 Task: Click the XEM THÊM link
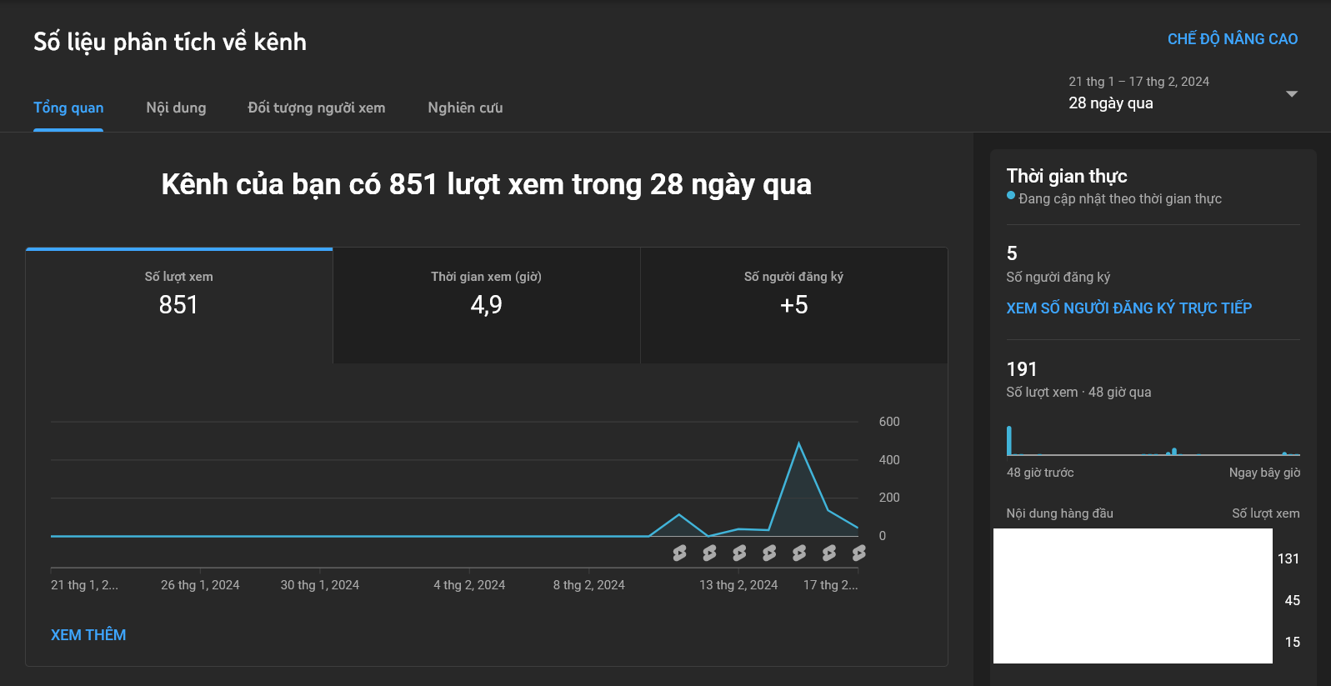pyautogui.click(x=88, y=635)
